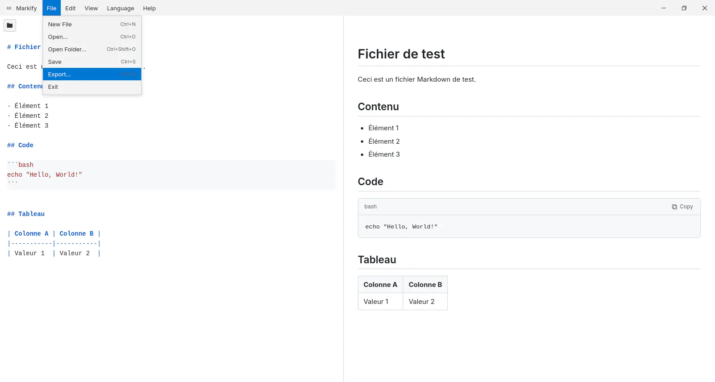715x382 pixels.
Task: Choose Open... from the File menu
Action: 92,37
